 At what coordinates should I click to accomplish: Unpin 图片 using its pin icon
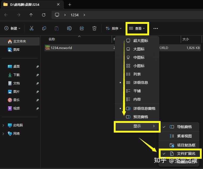[38, 92]
